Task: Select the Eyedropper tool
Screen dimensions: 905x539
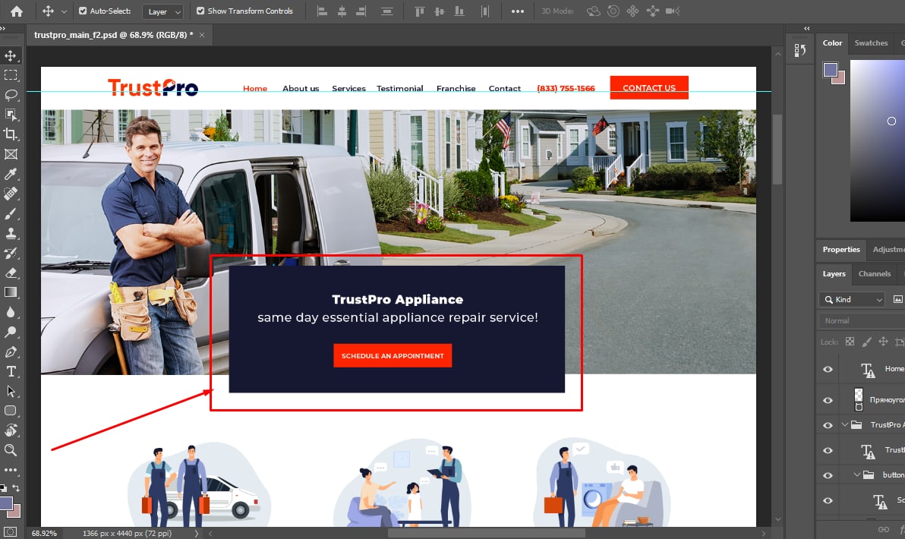Action: pyautogui.click(x=11, y=174)
